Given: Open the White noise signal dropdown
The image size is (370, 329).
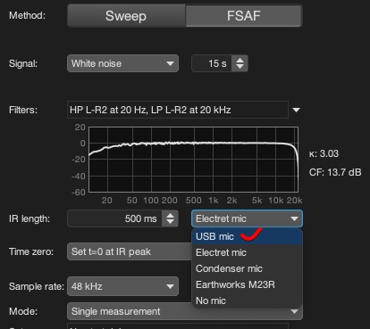Looking at the screenshot, I should 122,63.
